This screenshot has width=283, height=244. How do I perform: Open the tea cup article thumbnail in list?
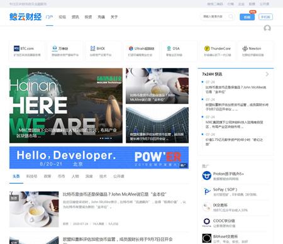(x=34, y=209)
